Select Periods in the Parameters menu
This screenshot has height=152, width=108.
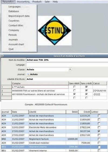pos(12,35)
